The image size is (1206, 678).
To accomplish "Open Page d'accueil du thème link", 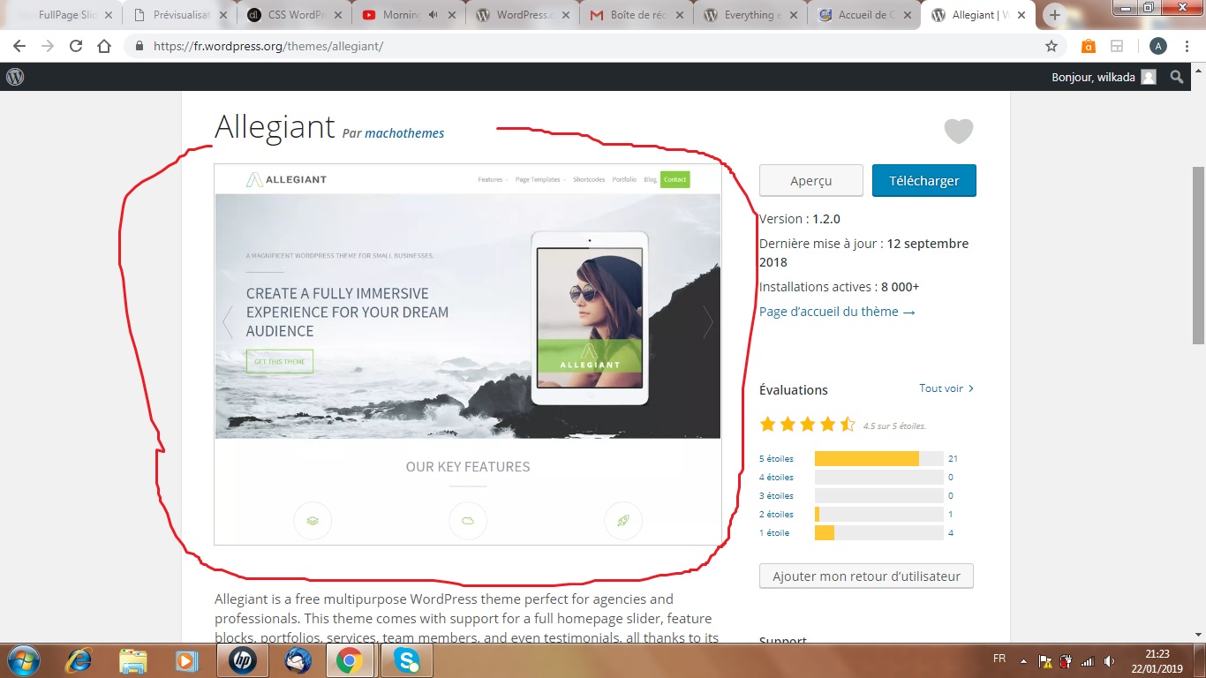I will tap(837, 312).
